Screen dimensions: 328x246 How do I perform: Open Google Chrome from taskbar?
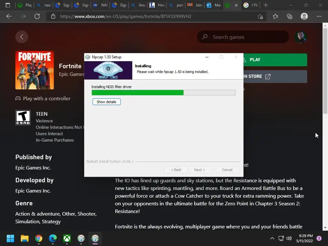(x=39, y=238)
